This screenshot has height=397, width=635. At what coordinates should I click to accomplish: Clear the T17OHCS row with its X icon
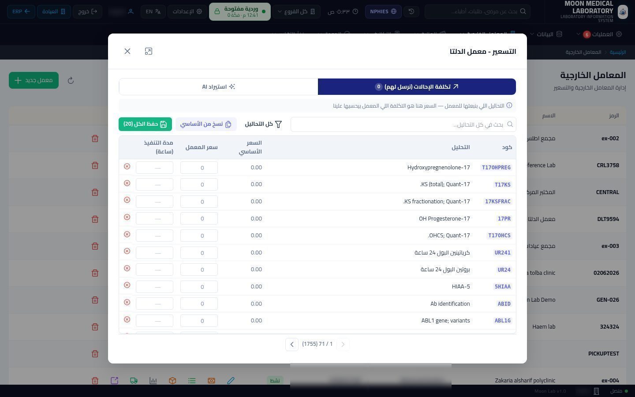127,234
